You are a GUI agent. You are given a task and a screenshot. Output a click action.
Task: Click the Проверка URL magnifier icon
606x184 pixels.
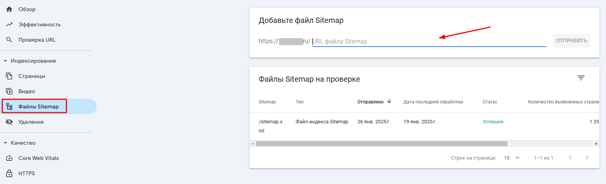[9, 40]
